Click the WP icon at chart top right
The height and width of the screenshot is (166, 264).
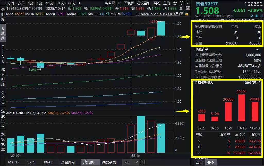pos(188,8)
